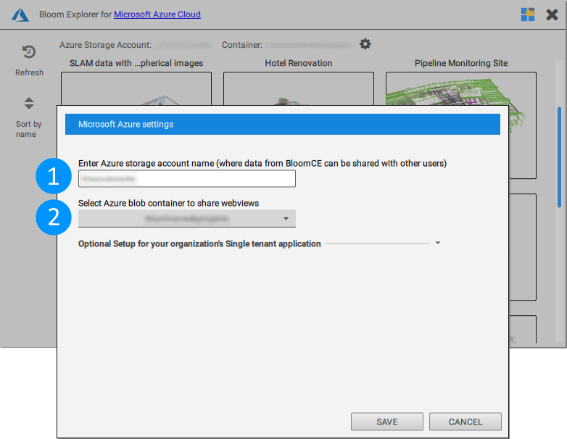This screenshot has height=439, width=567.
Task: Open container settings gear icon
Action: click(x=365, y=44)
